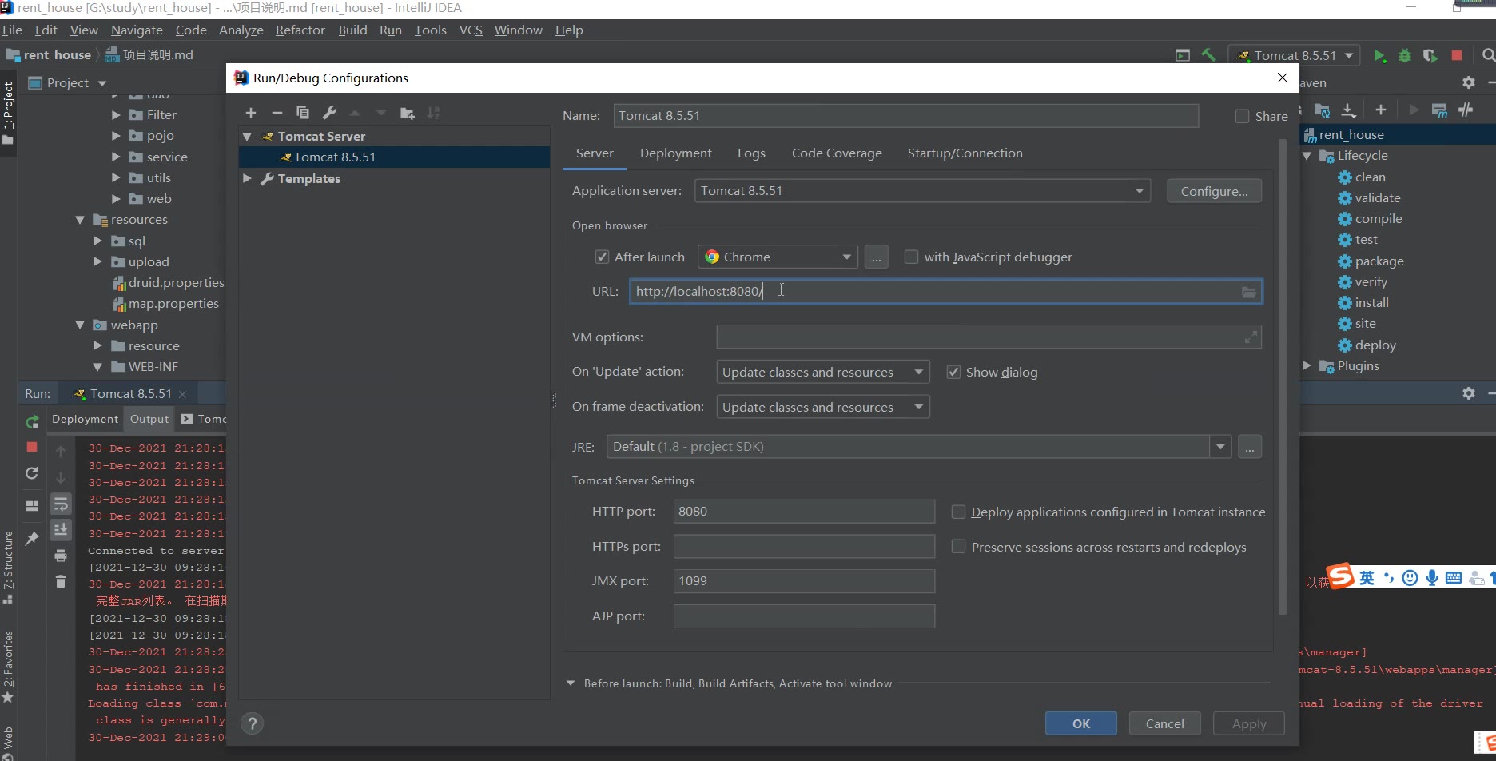Open the Tomcat 8.5.51 run configuration selector

point(1294,55)
